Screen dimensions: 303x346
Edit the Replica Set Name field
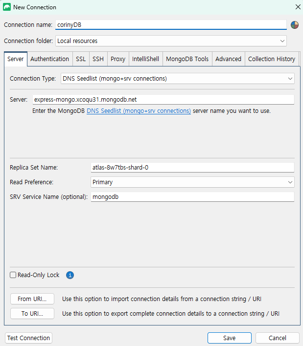192,168
